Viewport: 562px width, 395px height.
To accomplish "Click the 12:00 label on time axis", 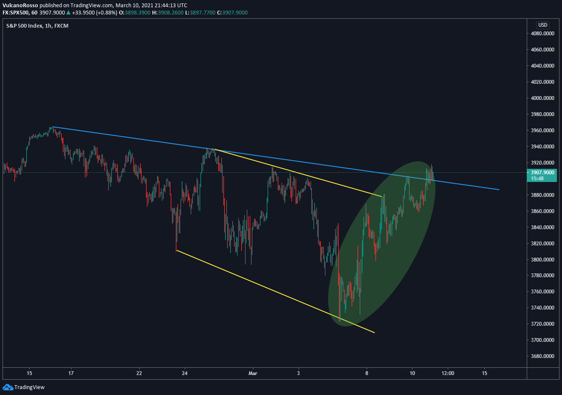I will coord(448,373).
